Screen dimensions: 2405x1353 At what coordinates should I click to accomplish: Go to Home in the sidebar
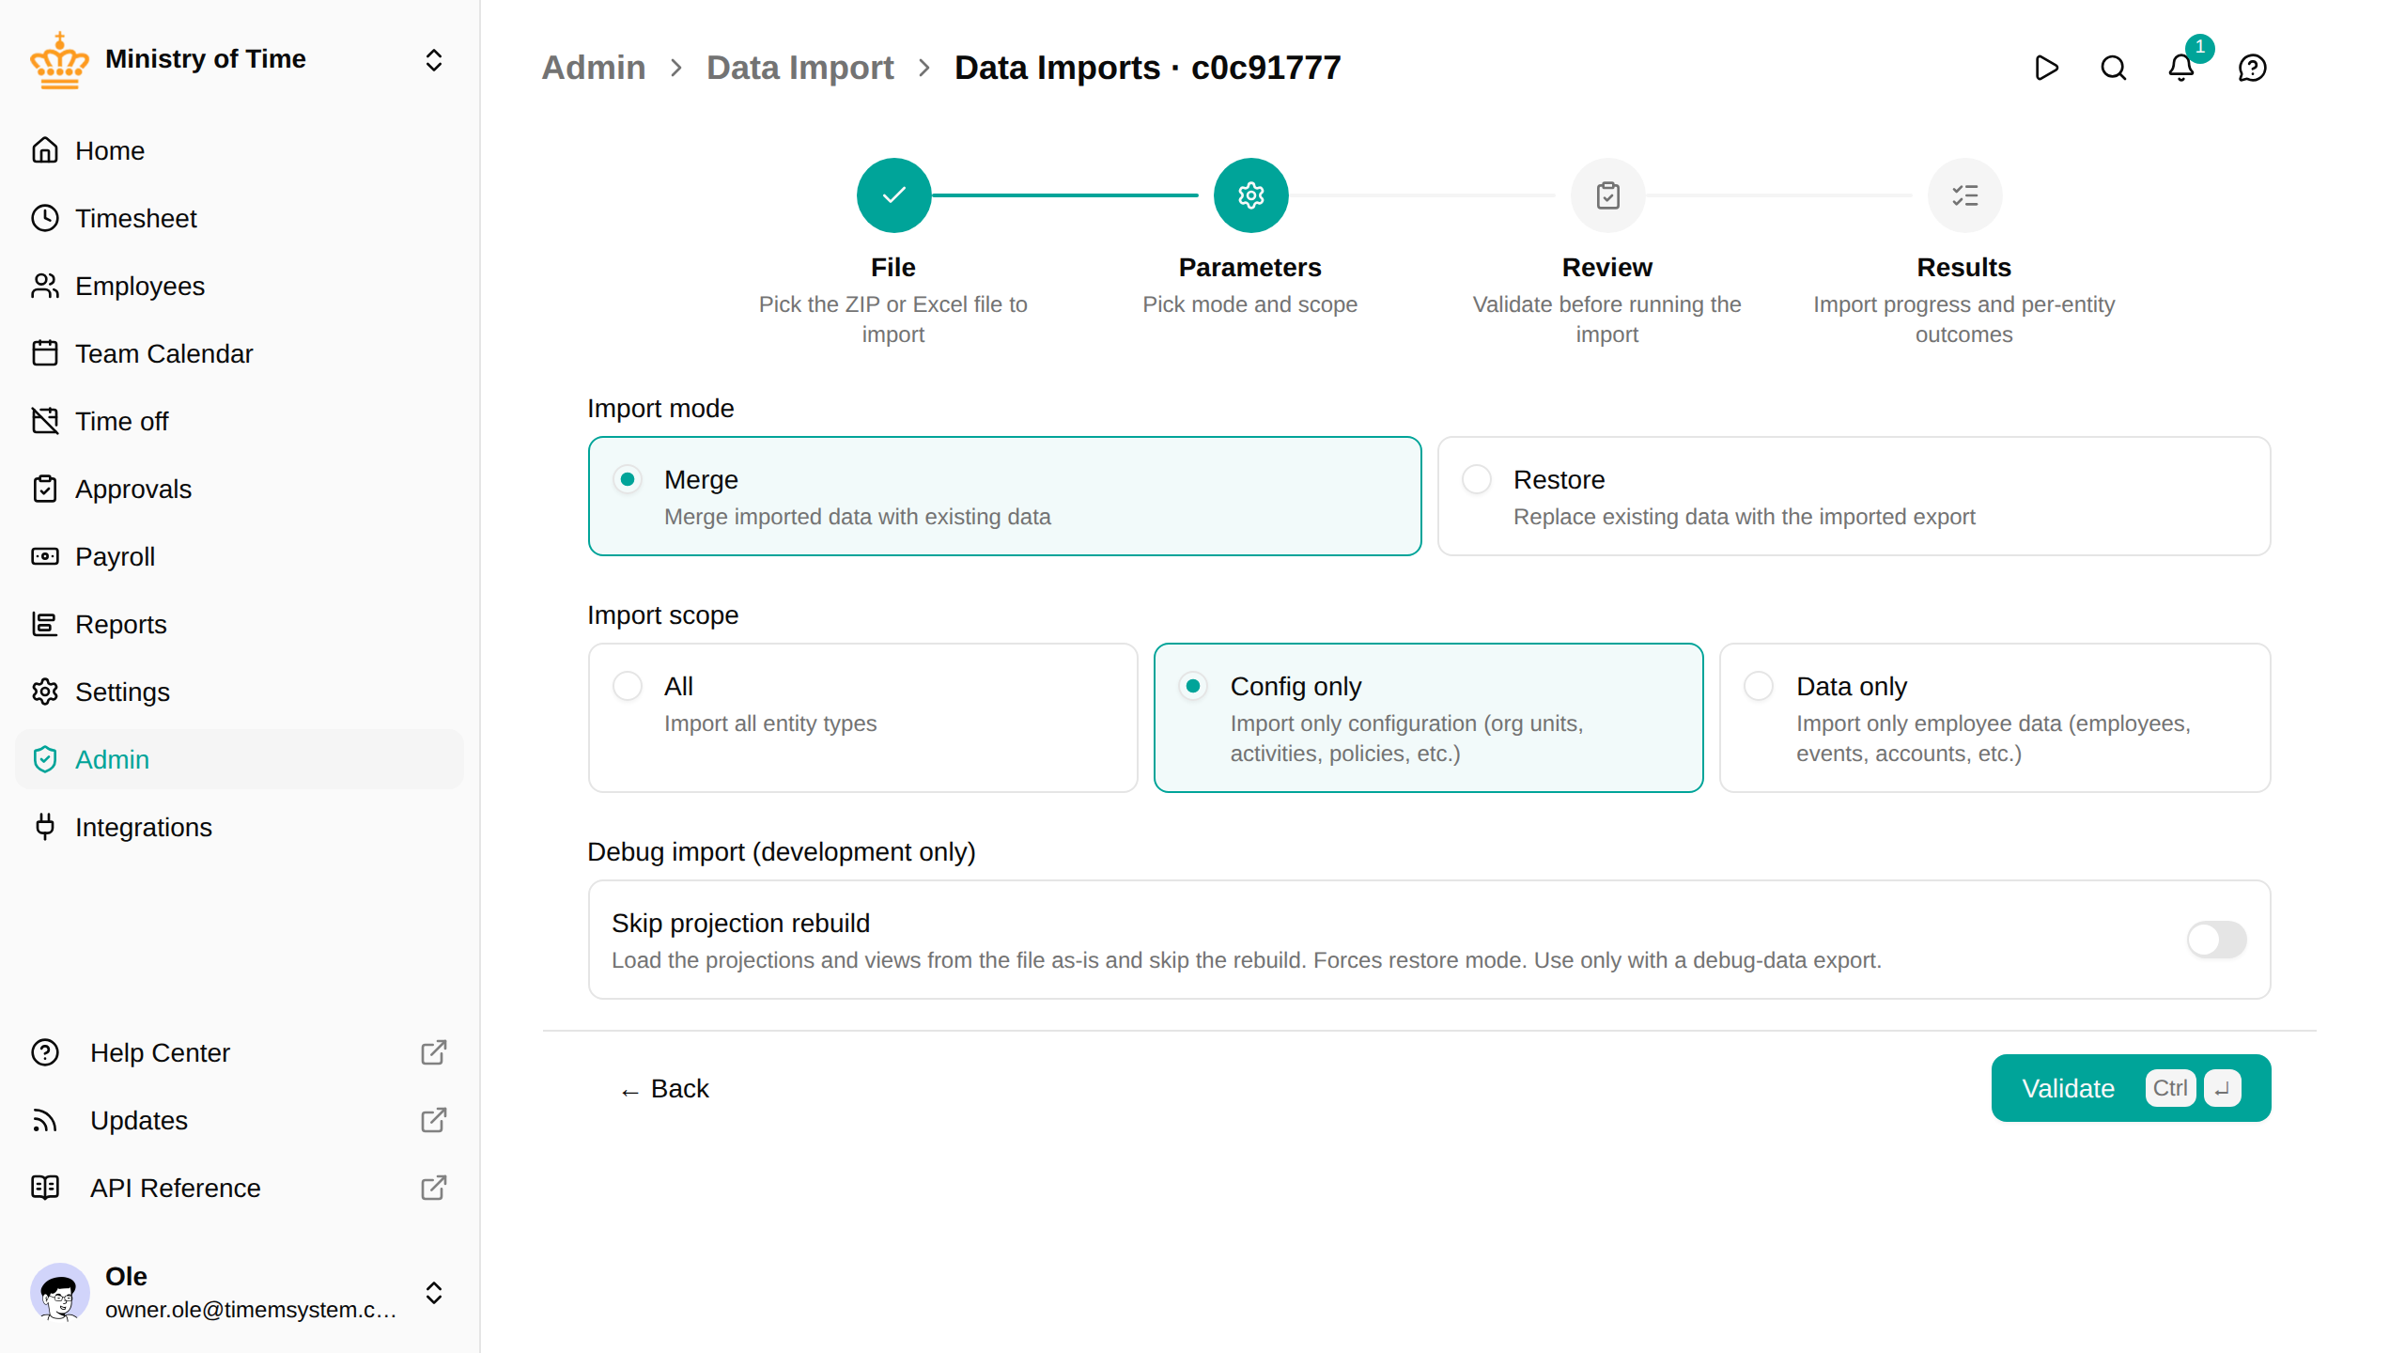click(240, 150)
